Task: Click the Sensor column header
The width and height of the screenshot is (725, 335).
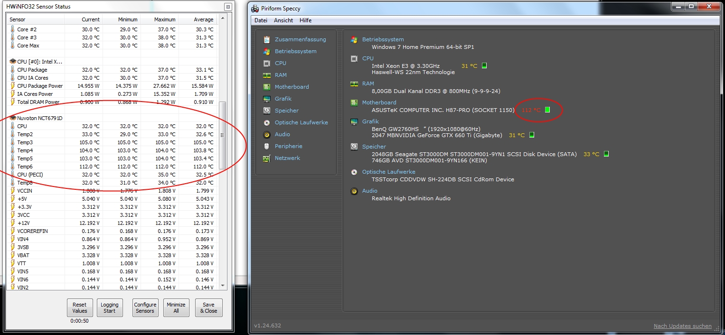Action: click(x=36, y=19)
